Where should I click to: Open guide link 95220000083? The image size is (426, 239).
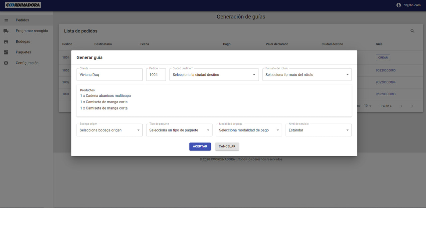(x=386, y=94)
